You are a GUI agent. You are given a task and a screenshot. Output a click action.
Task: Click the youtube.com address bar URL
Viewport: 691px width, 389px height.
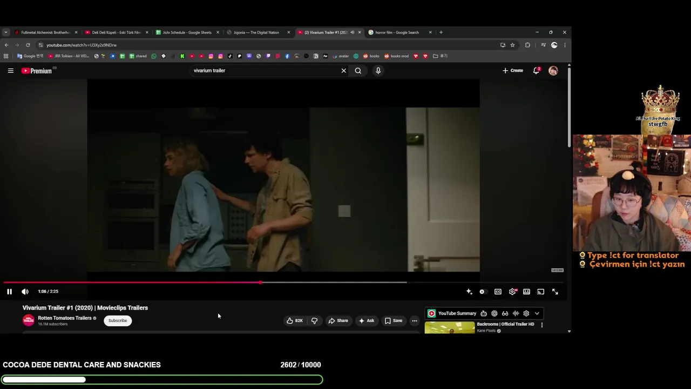[x=82, y=45]
